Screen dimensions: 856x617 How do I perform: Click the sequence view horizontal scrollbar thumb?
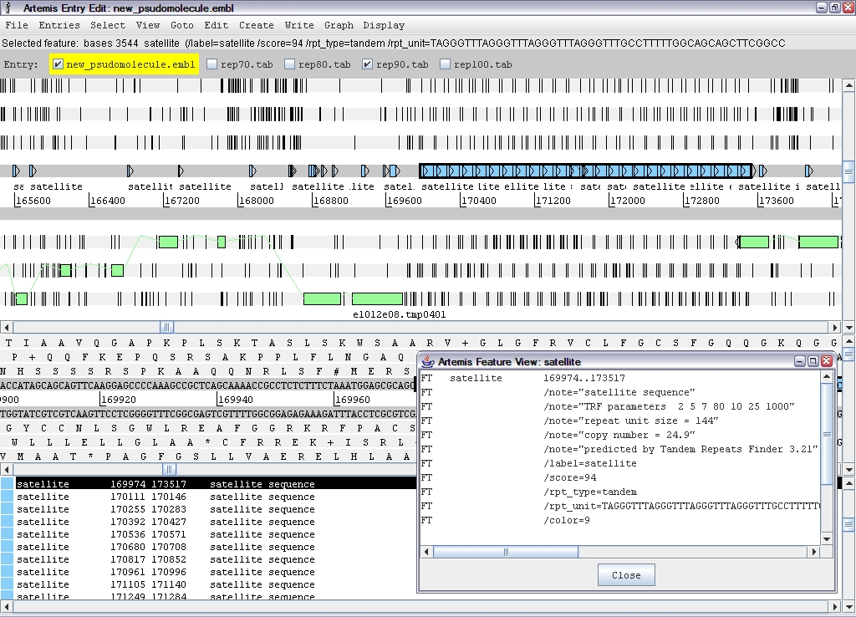[x=169, y=469]
